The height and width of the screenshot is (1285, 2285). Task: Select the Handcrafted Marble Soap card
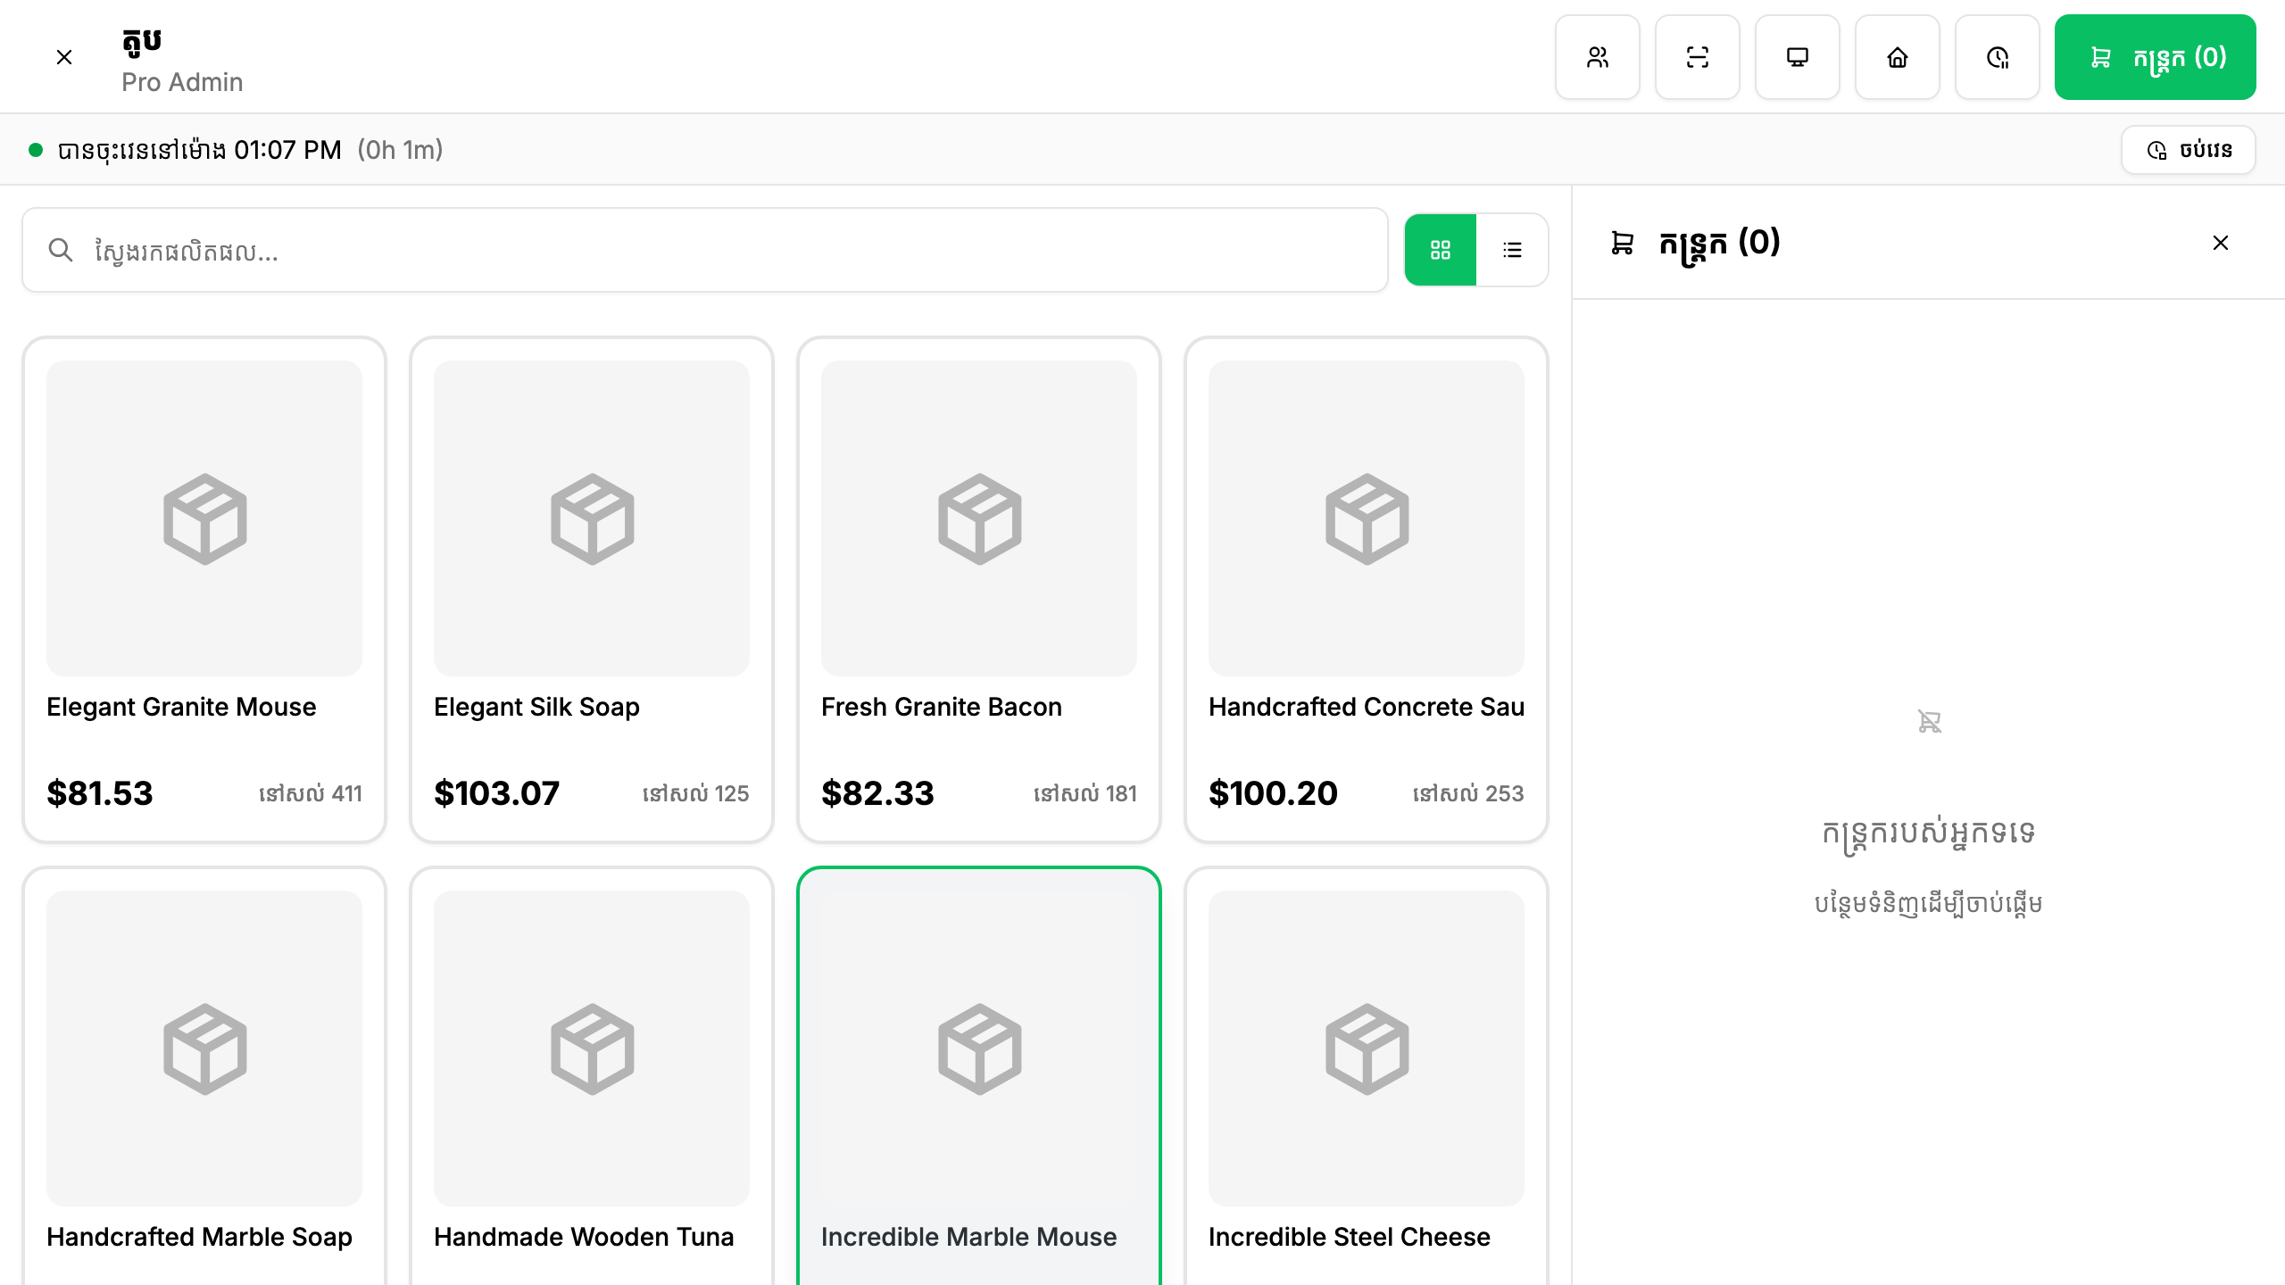click(204, 1076)
